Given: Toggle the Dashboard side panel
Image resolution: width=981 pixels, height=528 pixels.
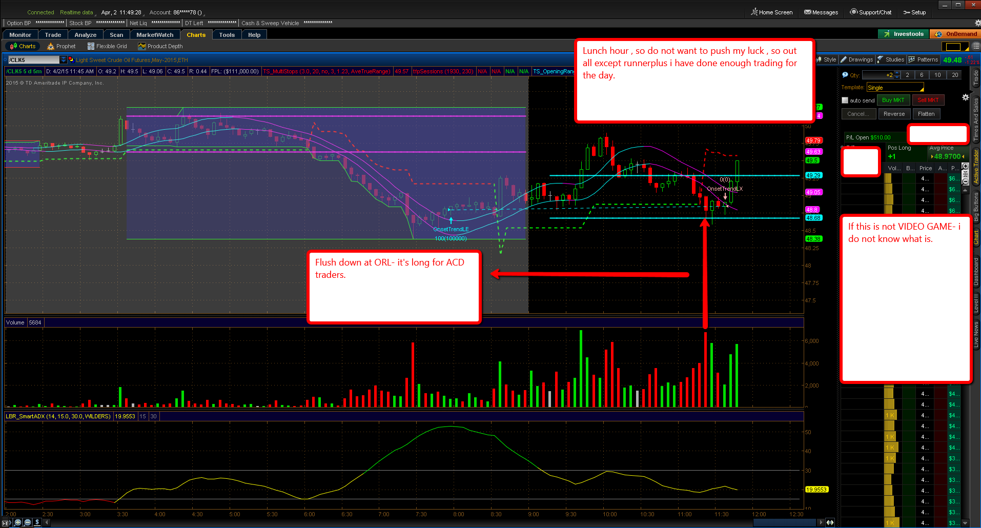Looking at the screenshot, I should pyautogui.click(x=976, y=272).
